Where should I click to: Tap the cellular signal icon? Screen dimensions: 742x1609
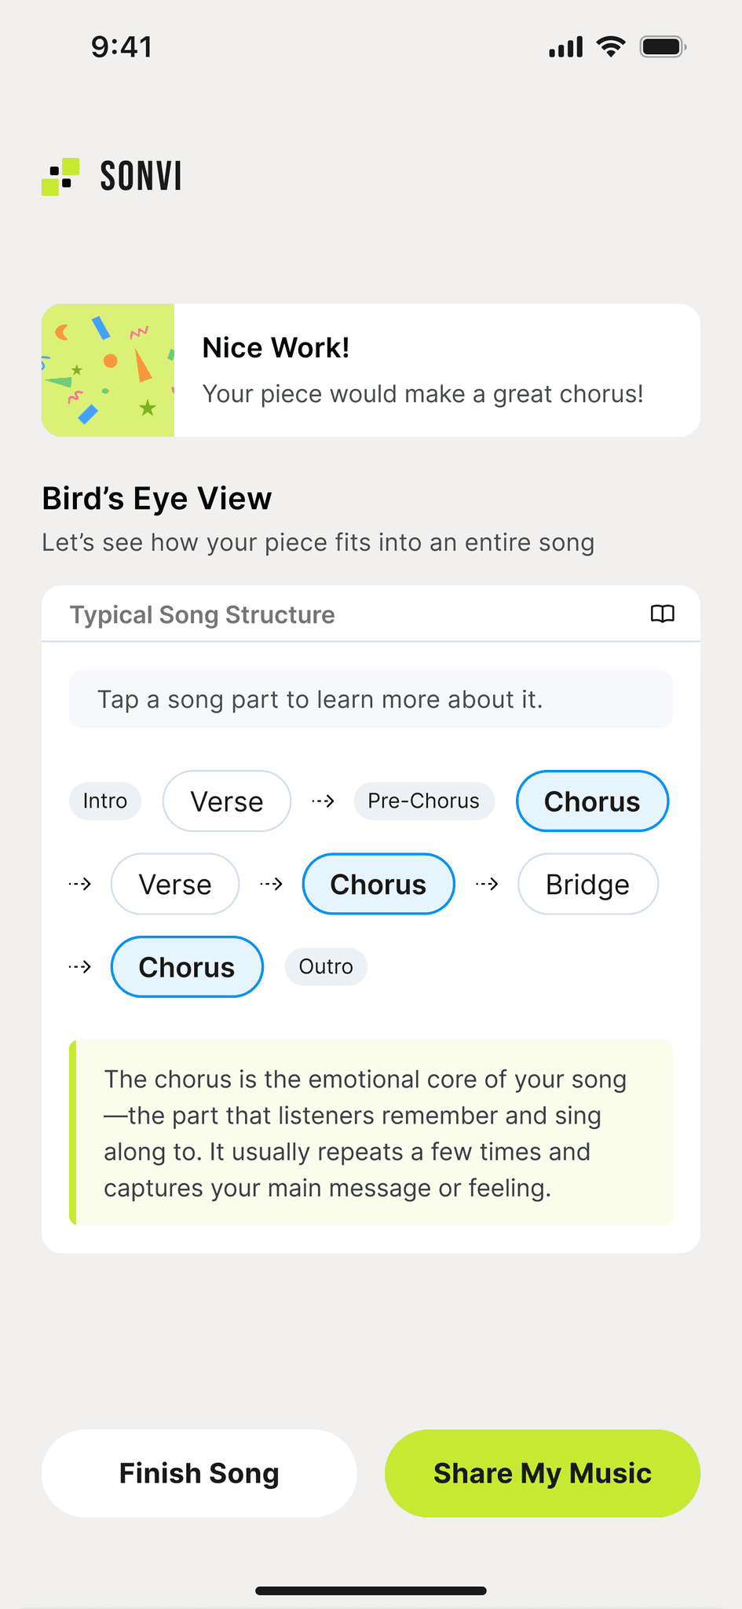click(x=565, y=47)
